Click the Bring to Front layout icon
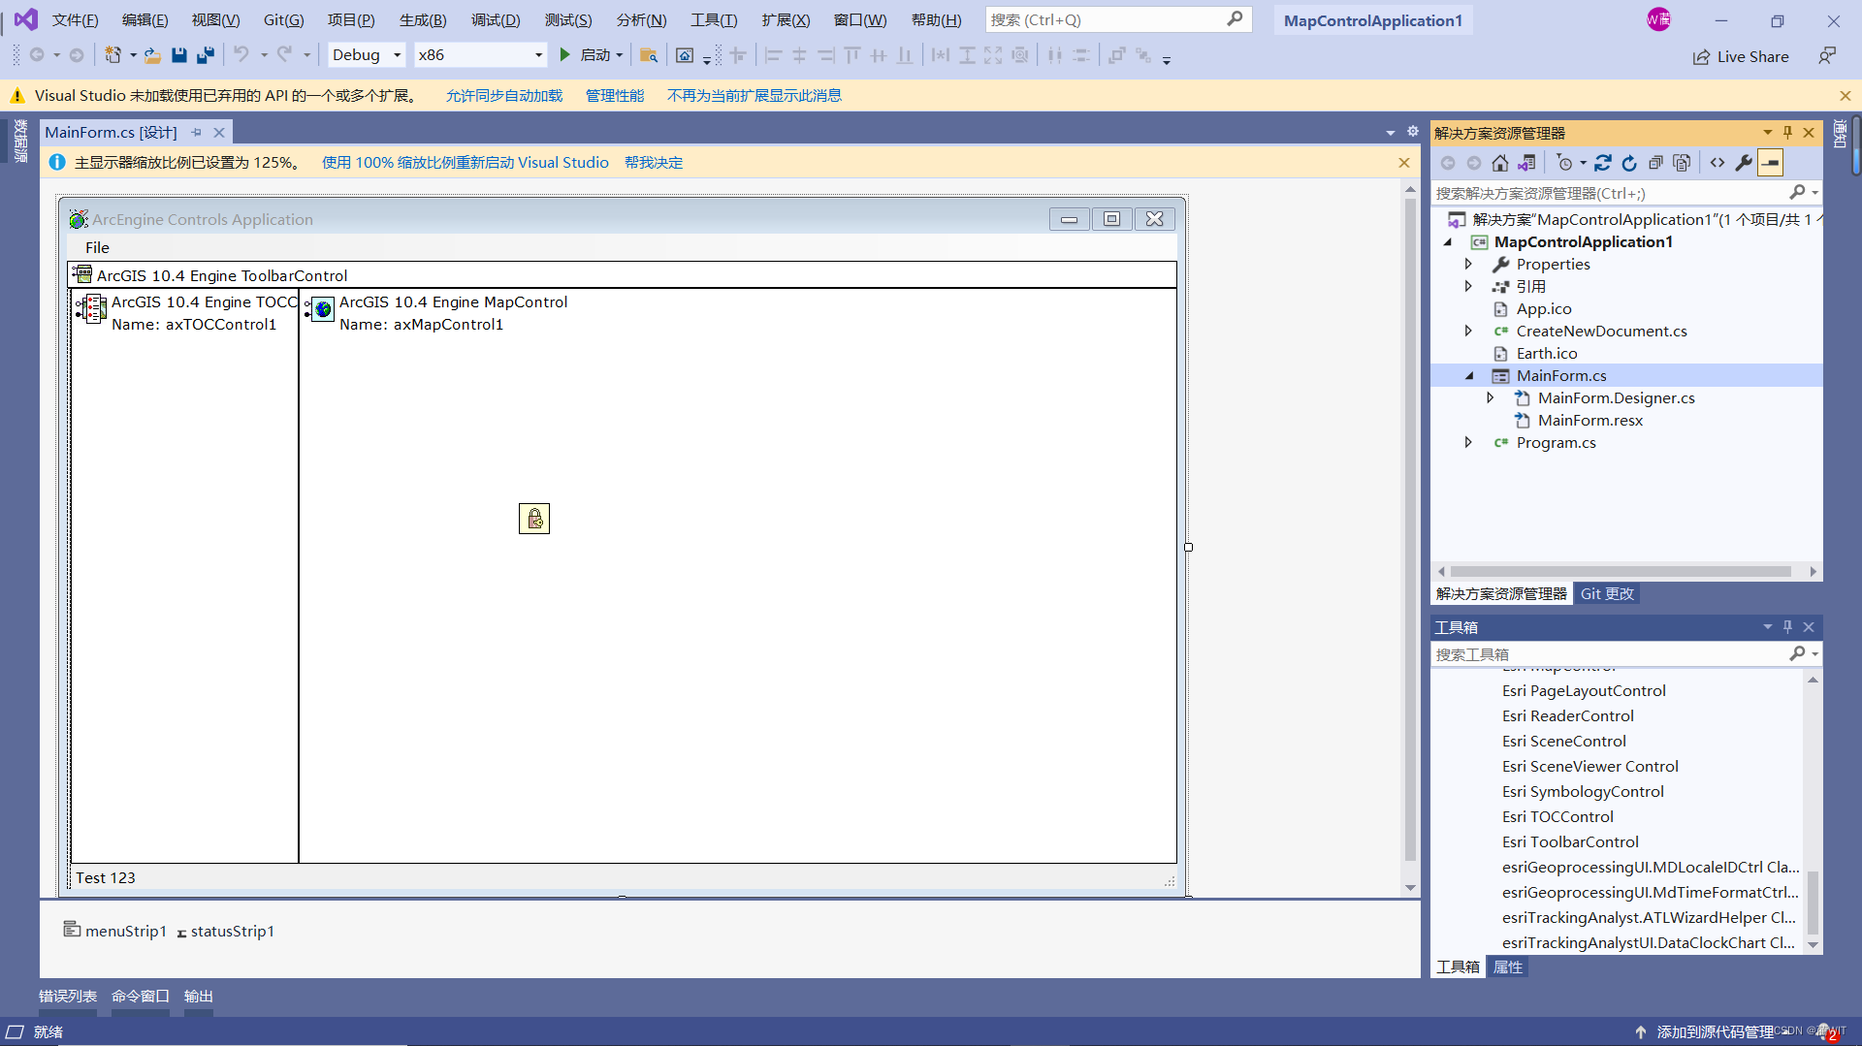Screen dimensions: 1862x1046 click(x=1117, y=55)
